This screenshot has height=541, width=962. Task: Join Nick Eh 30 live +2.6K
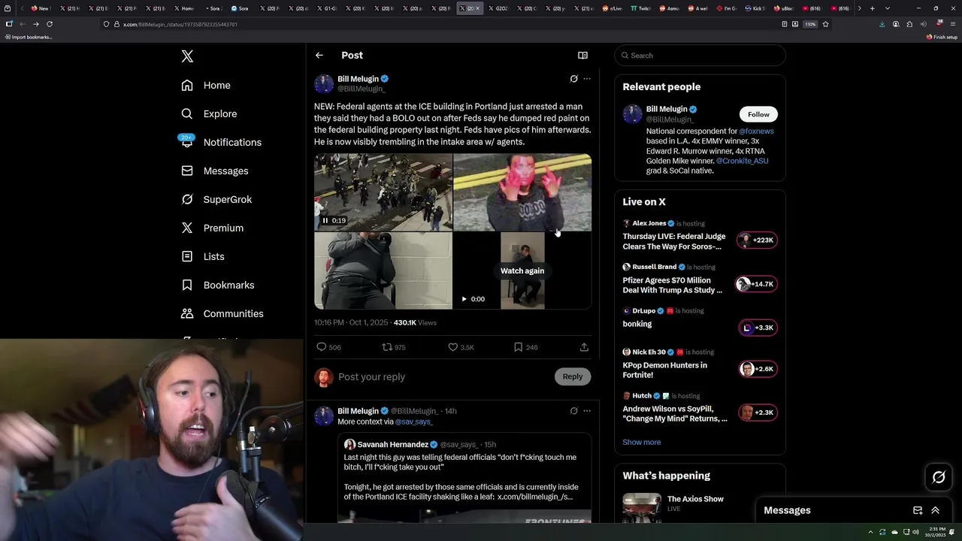tap(758, 369)
